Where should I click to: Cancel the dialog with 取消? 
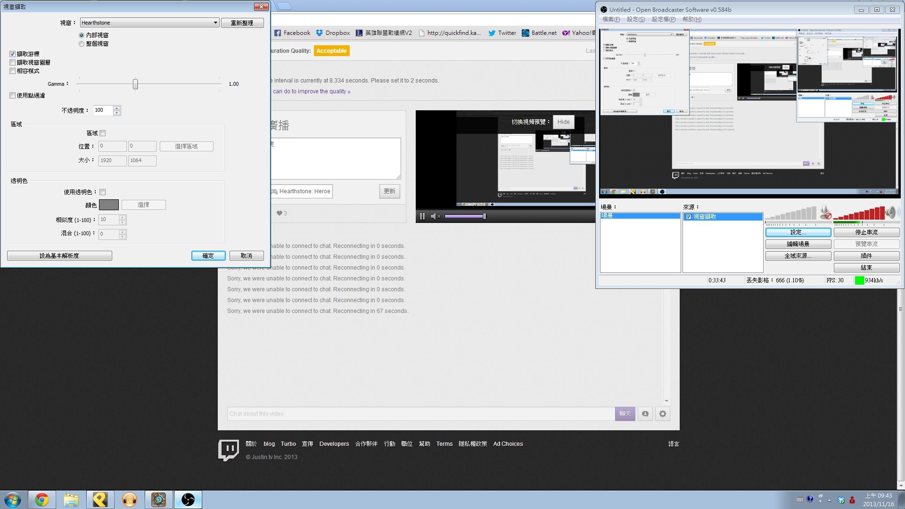(x=247, y=255)
